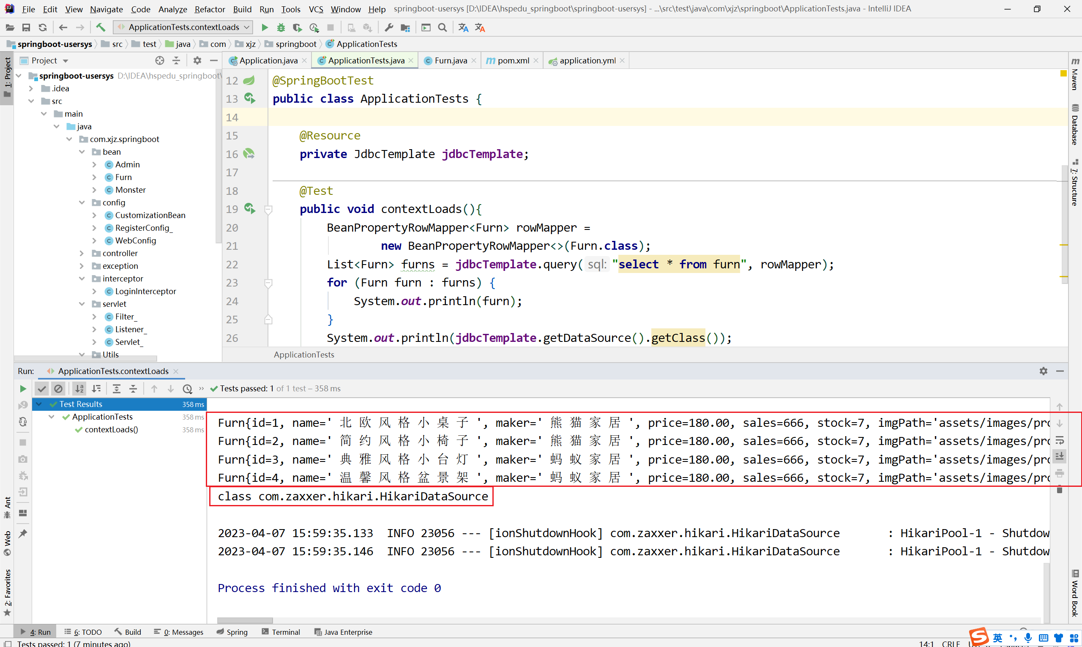The height and width of the screenshot is (647, 1082).
Task: Open the Analyze menu
Action: coord(172,9)
